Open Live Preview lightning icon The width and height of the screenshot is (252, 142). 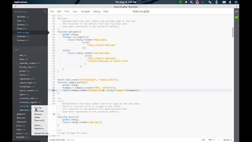coord(237,11)
